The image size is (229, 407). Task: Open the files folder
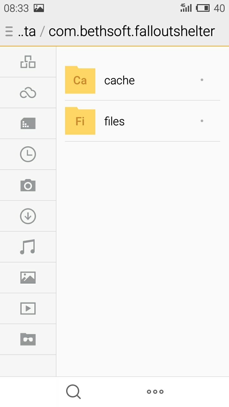[x=142, y=121]
